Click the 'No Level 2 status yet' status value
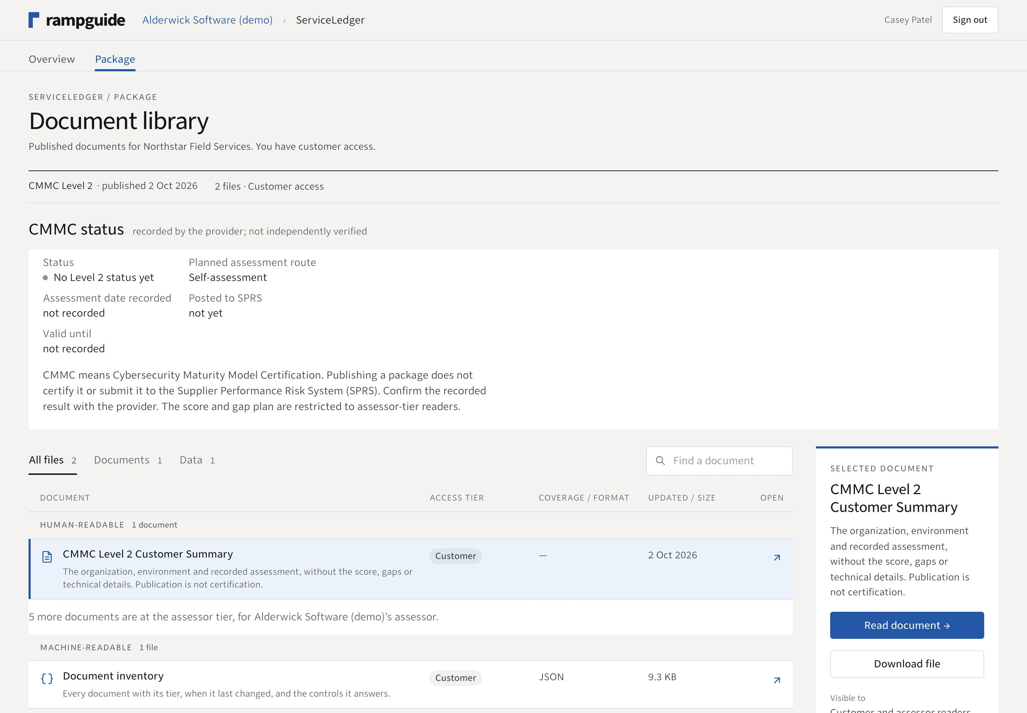The width and height of the screenshot is (1027, 713). (104, 277)
